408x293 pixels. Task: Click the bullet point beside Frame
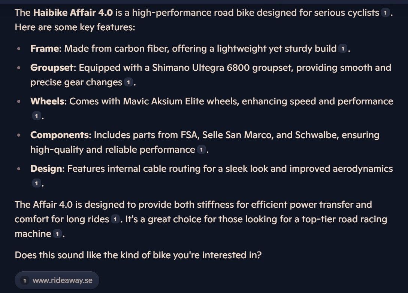[x=19, y=49]
